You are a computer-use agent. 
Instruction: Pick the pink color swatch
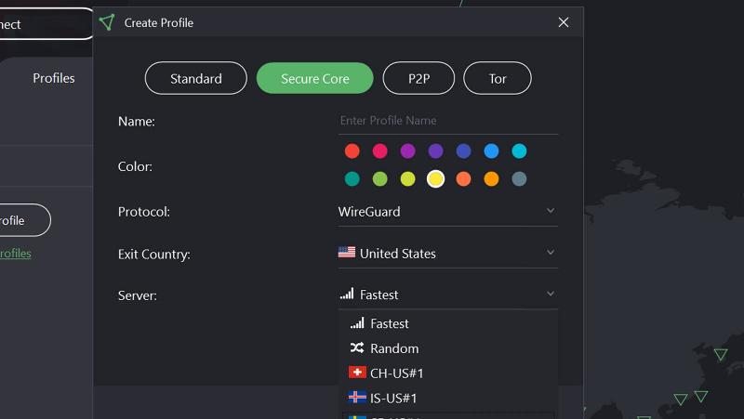click(379, 151)
